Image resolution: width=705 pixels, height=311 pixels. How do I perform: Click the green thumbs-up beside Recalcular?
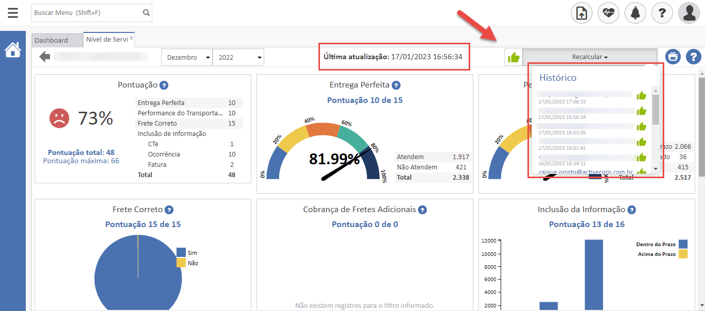514,57
